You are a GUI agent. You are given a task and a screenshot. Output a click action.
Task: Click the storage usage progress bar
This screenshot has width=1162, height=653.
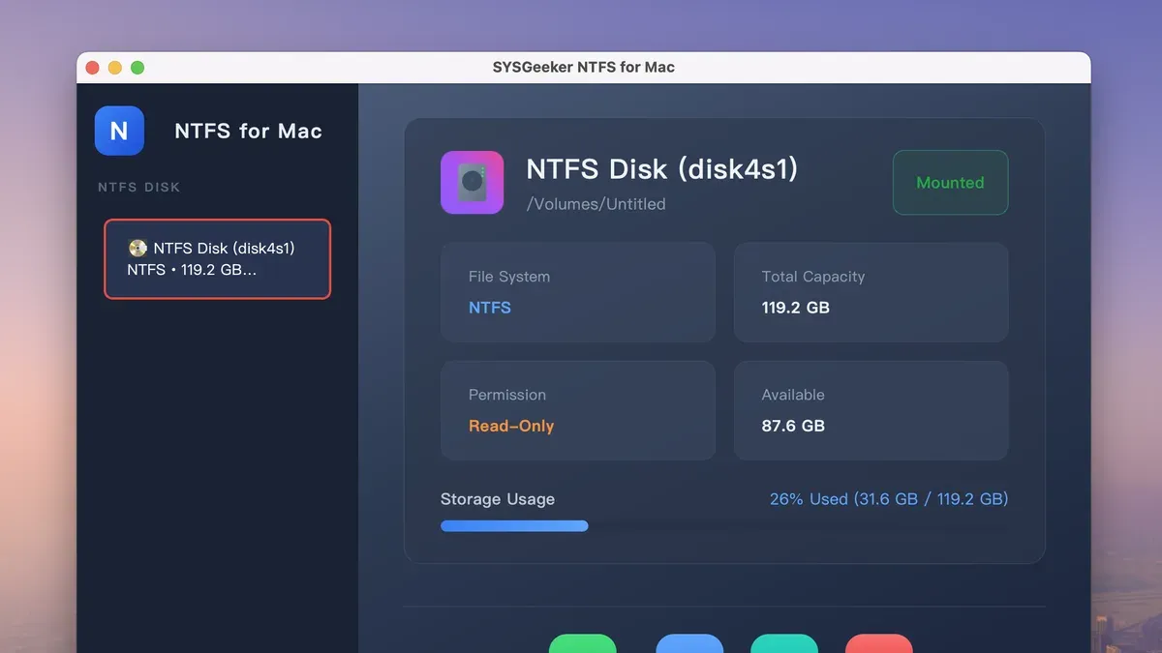724,526
